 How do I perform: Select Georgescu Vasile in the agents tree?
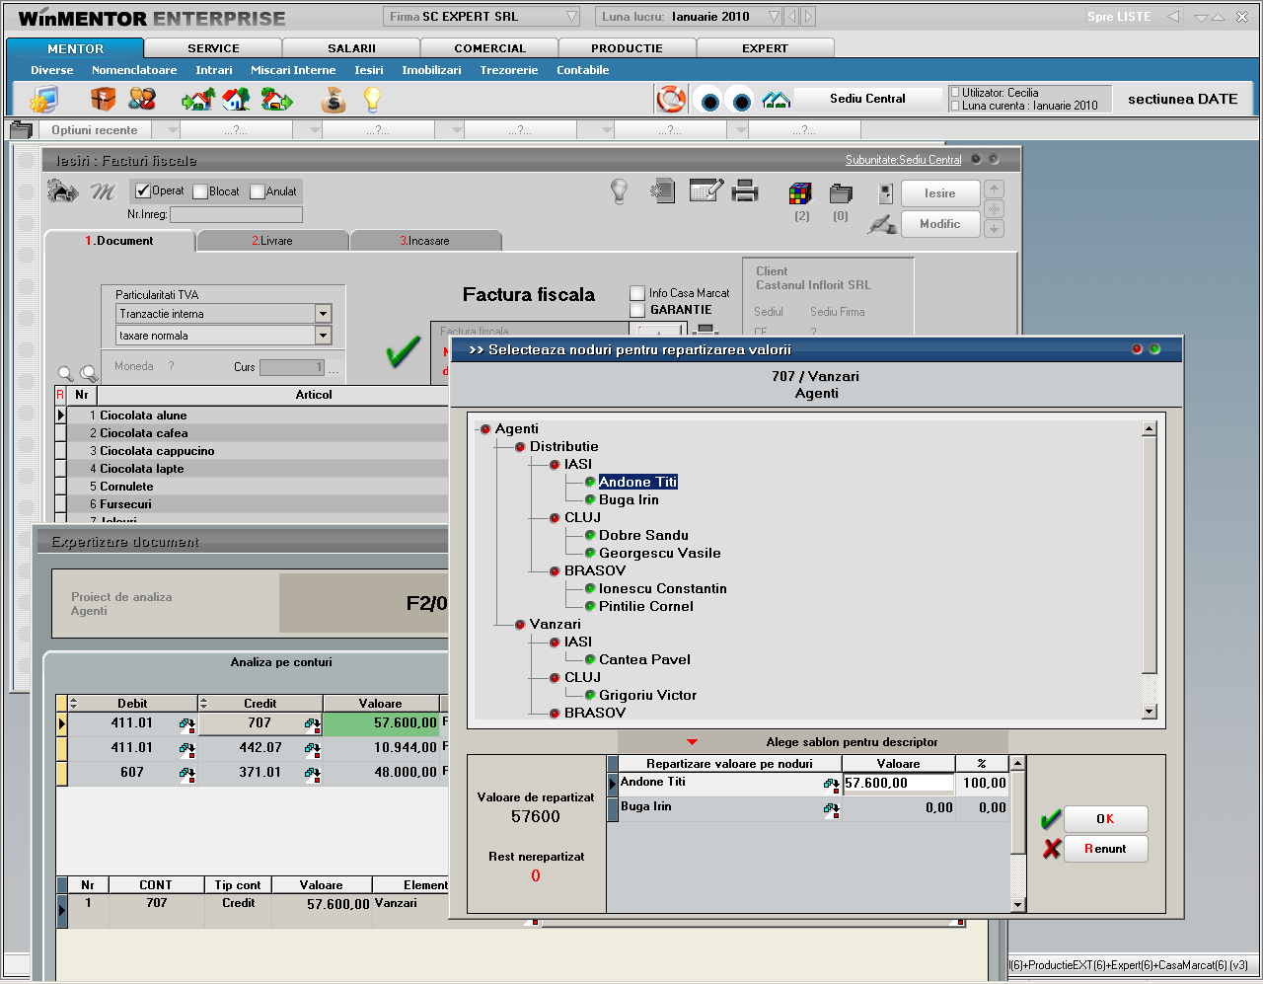(x=659, y=553)
